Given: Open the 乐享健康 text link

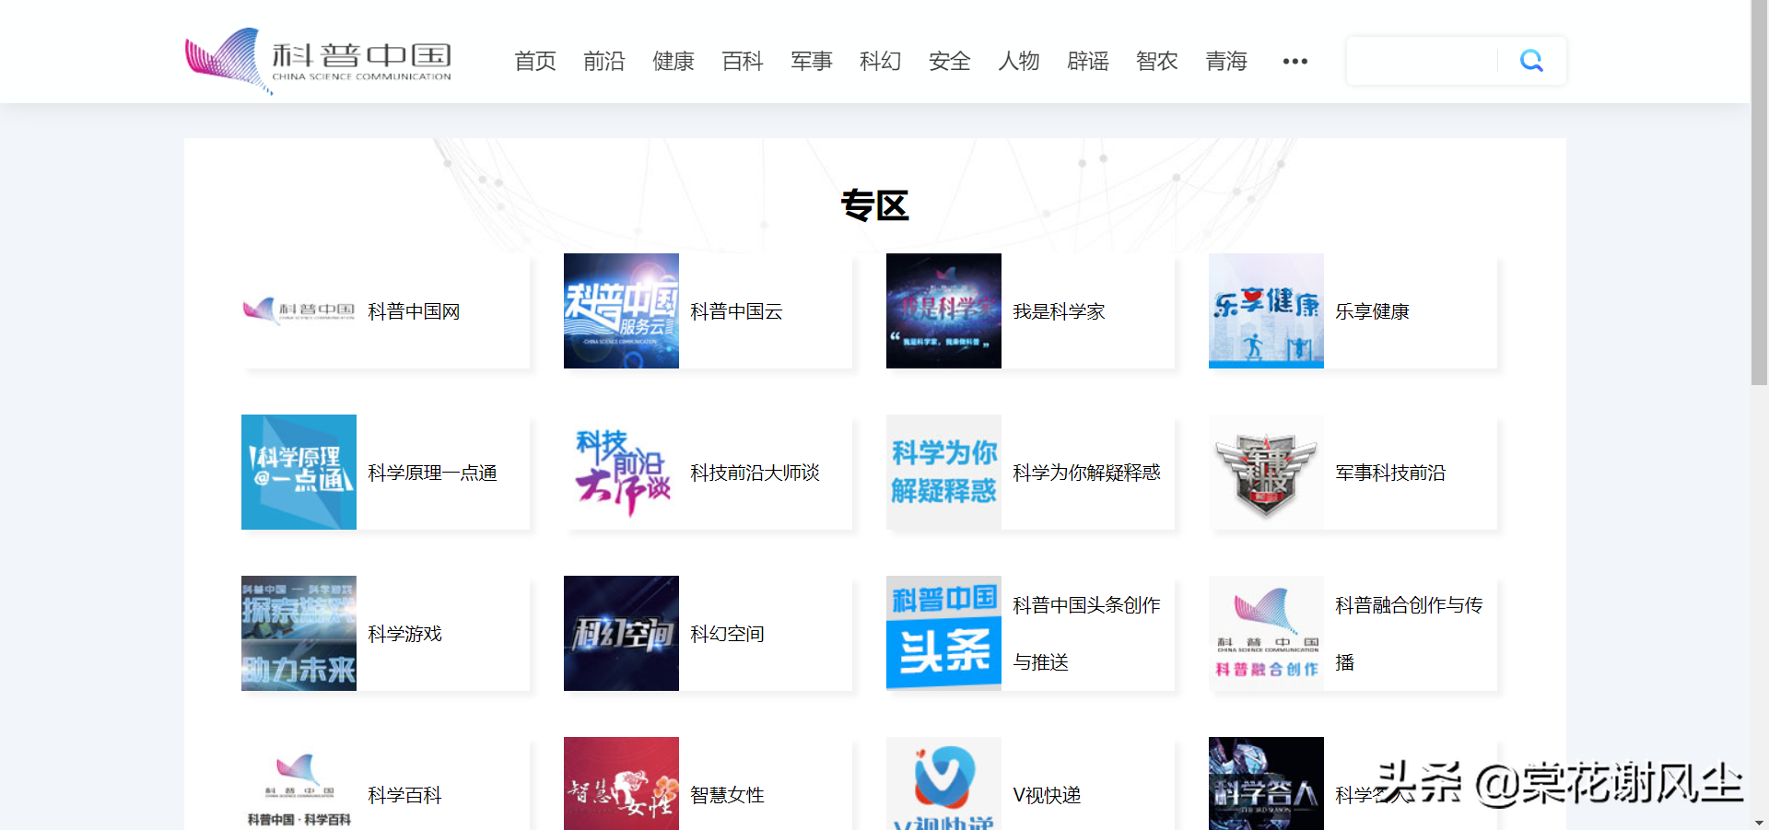Looking at the screenshot, I should tap(1372, 312).
